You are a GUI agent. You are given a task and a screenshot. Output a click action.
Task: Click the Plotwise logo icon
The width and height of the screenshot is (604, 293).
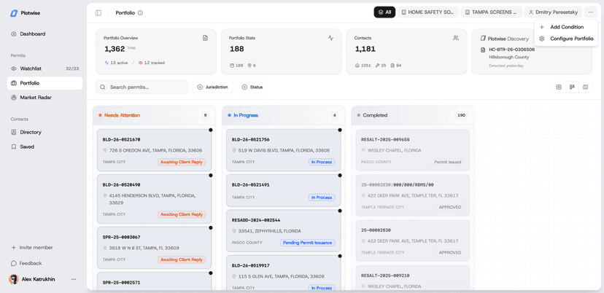tap(14, 13)
